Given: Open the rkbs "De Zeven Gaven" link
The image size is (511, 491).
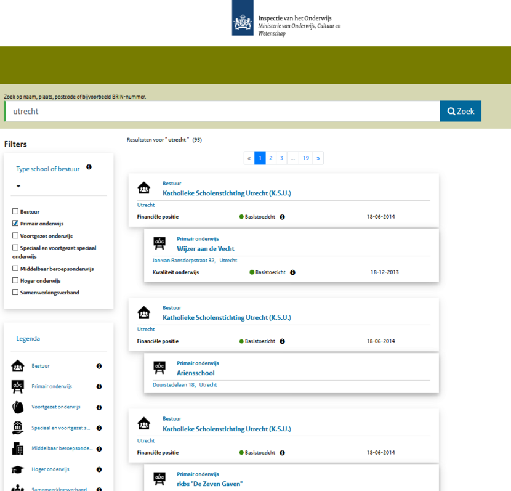Looking at the screenshot, I should pyautogui.click(x=209, y=484).
